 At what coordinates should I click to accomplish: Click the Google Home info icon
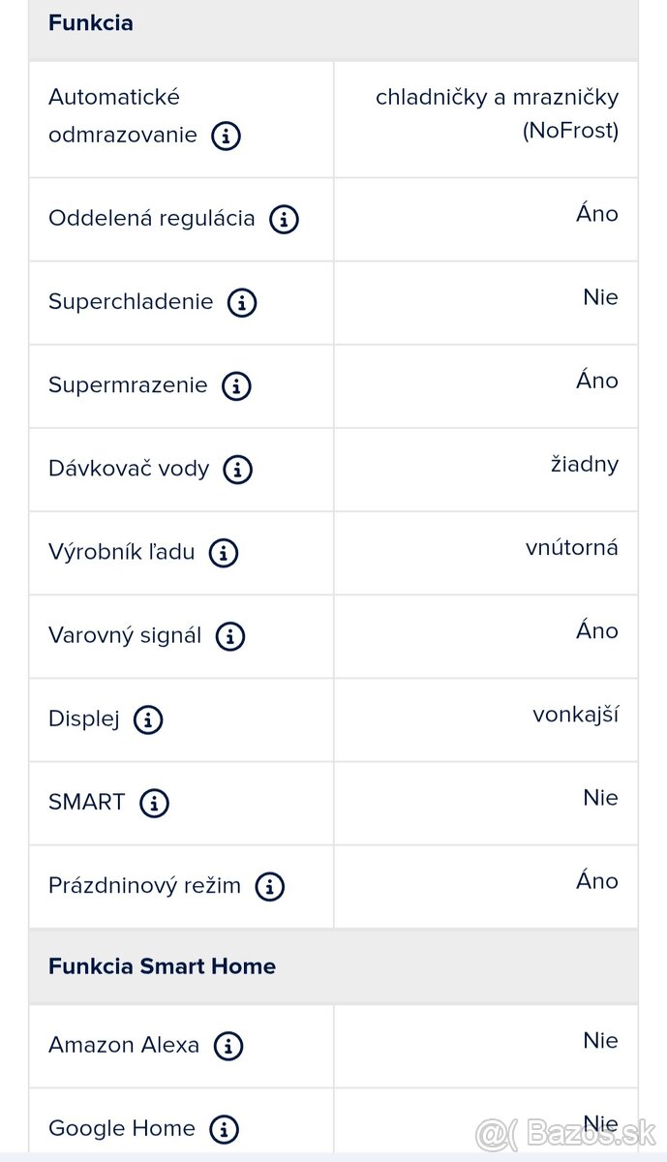[224, 1129]
